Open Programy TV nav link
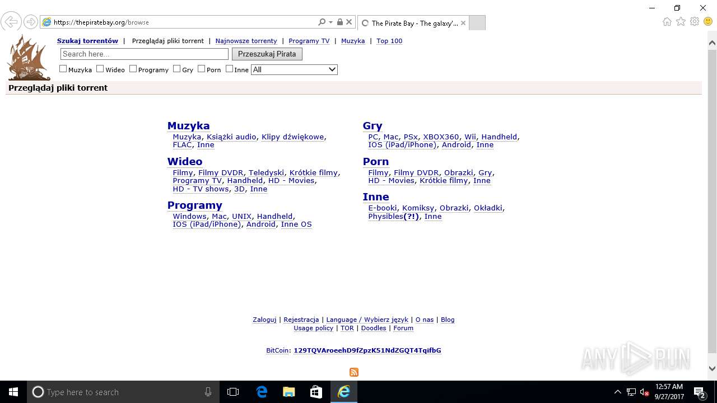The height and width of the screenshot is (403, 717). click(x=309, y=41)
